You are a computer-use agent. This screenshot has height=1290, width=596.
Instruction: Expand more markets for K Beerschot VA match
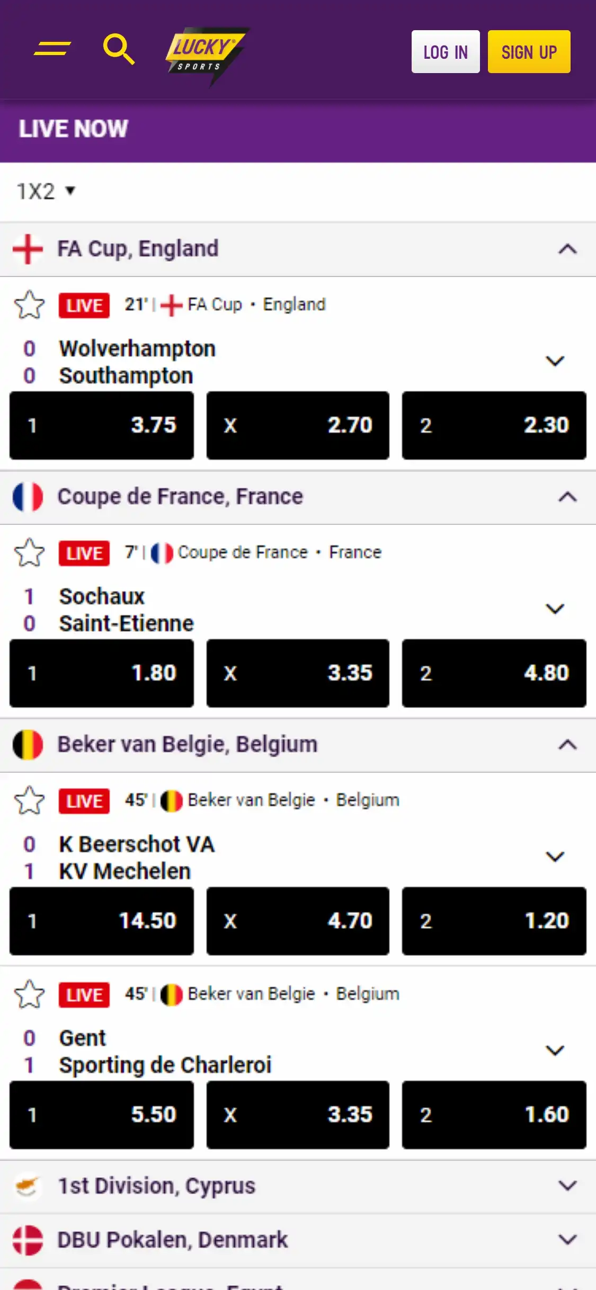click(555, 857)
